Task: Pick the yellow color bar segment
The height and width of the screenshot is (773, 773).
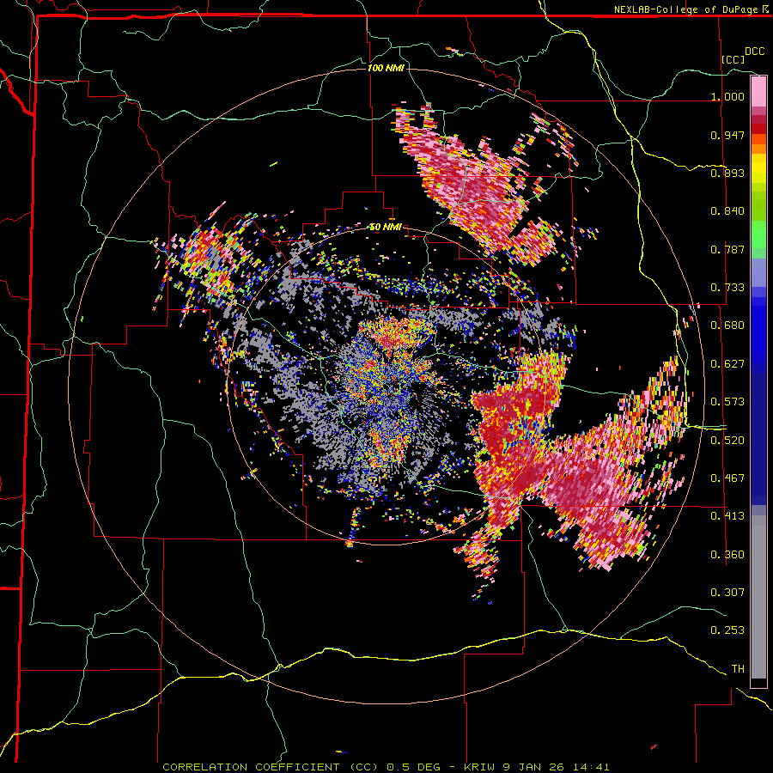Action: (758, 168)
